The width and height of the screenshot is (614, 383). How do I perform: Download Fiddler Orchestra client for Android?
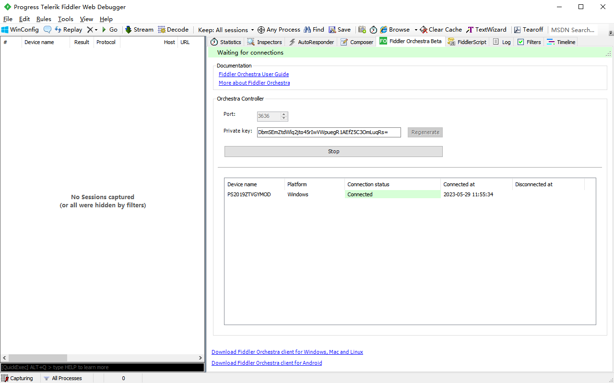(x=267, y=363)
